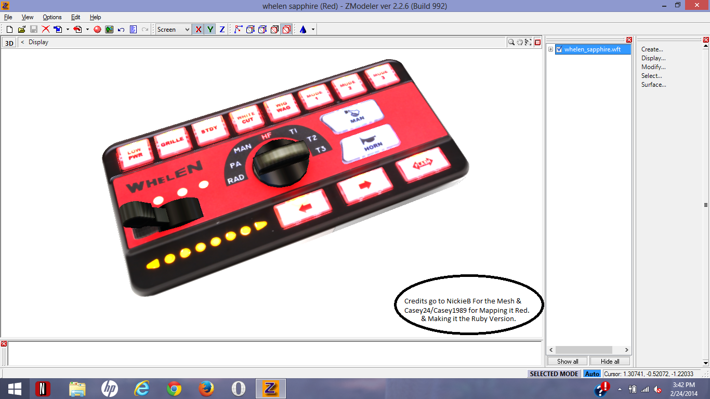Select the hand pan tool in viewport
The image size is (710, 399).
(520, 42)
